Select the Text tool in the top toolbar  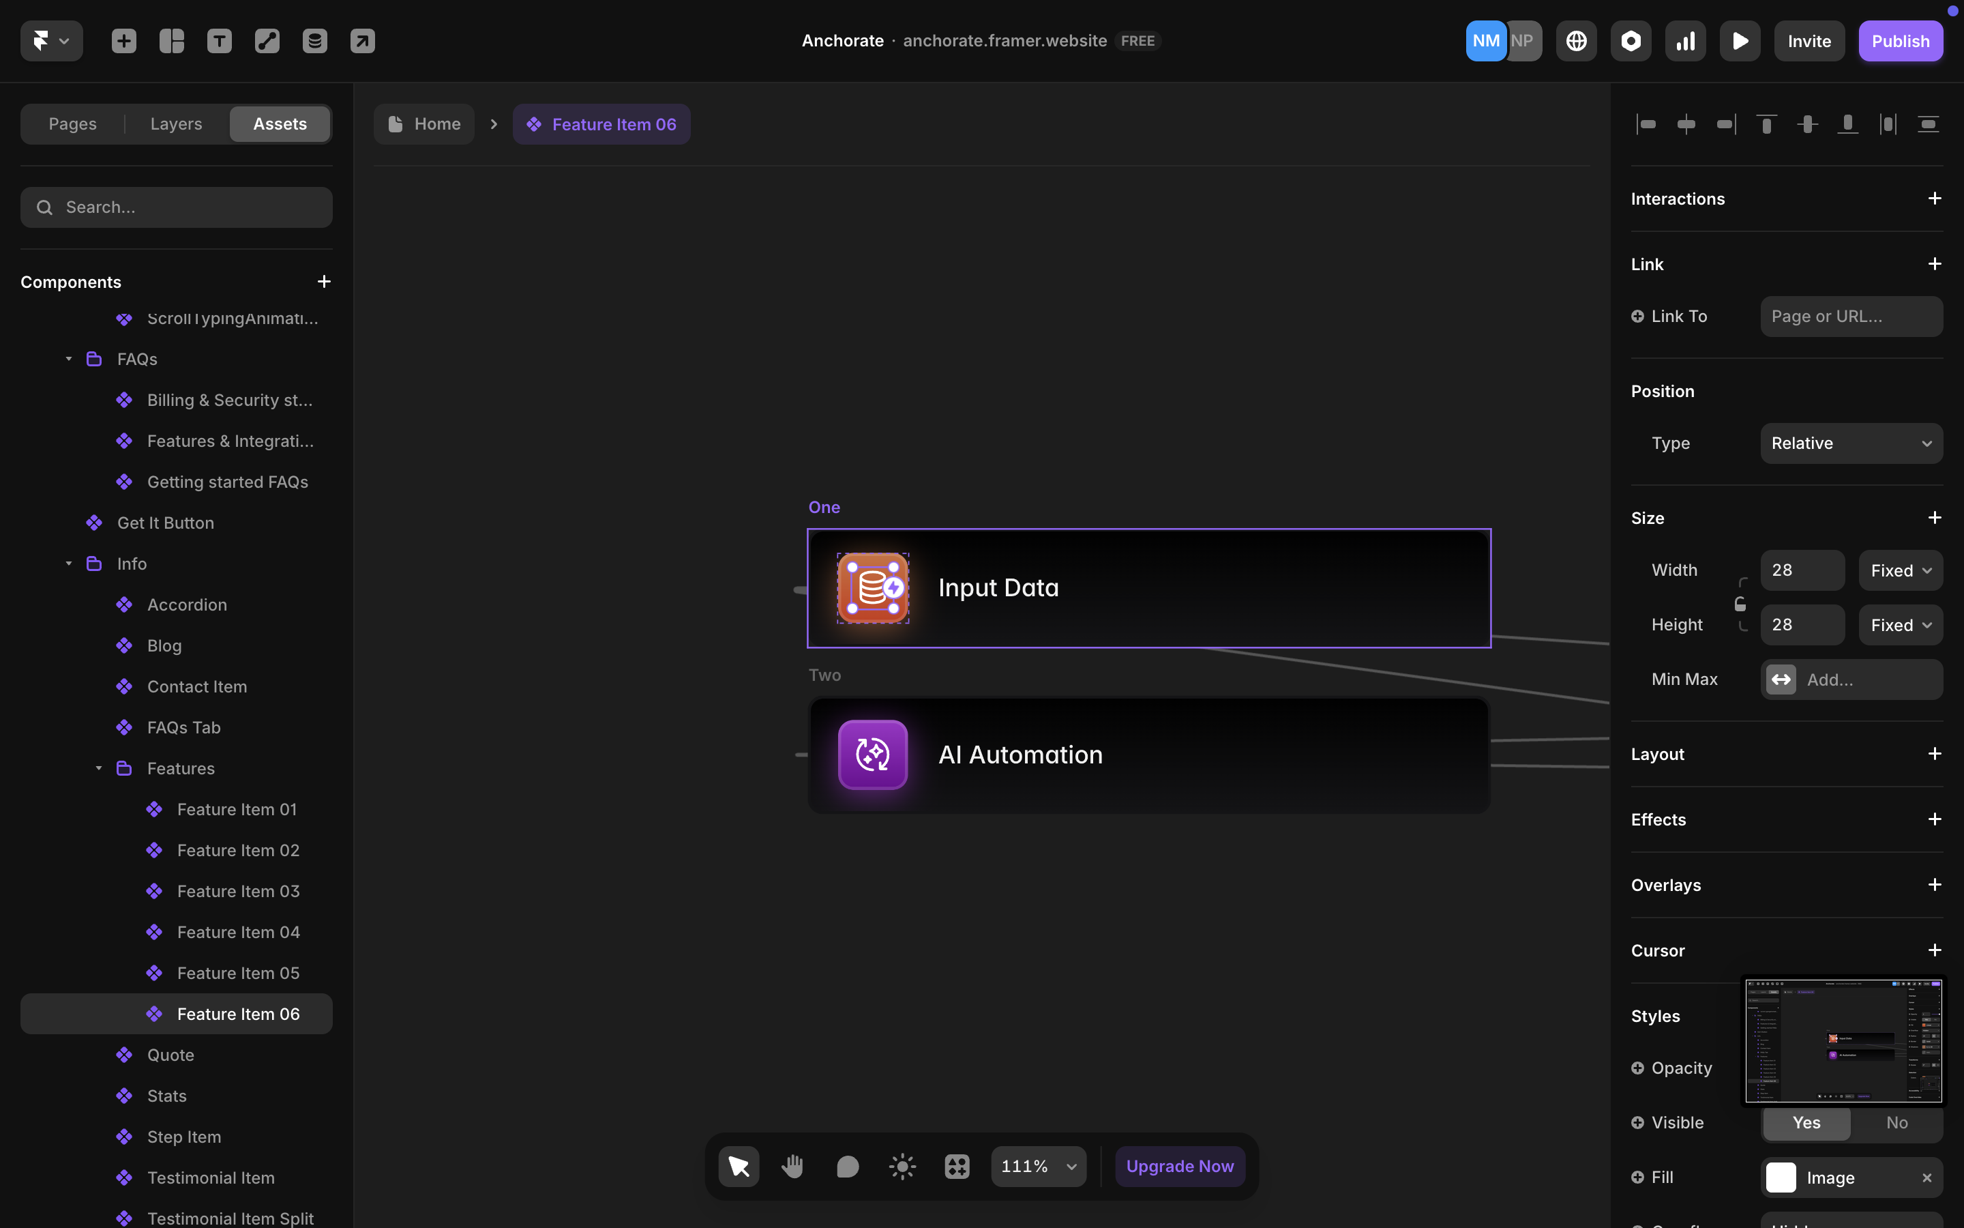[219, 41]
